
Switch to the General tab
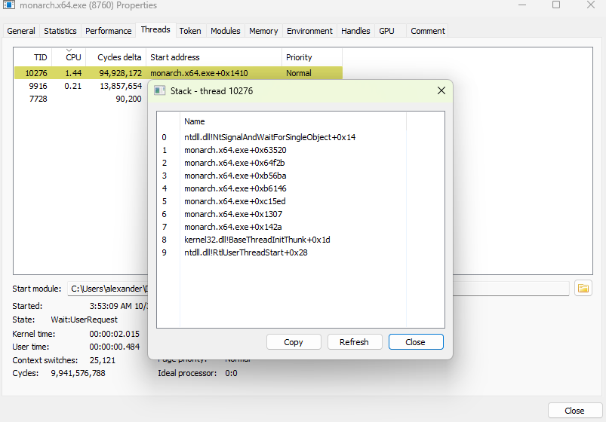(21, 31)
